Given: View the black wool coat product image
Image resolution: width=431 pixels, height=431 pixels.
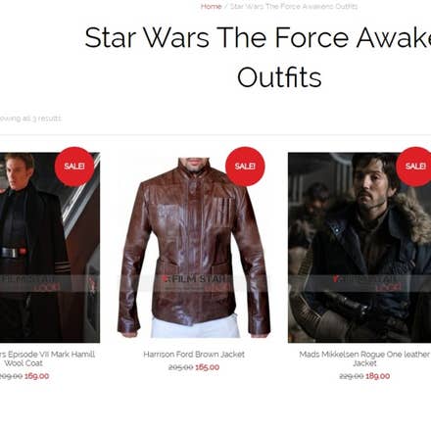Looking at the screenshot, I should click(50, 248).
